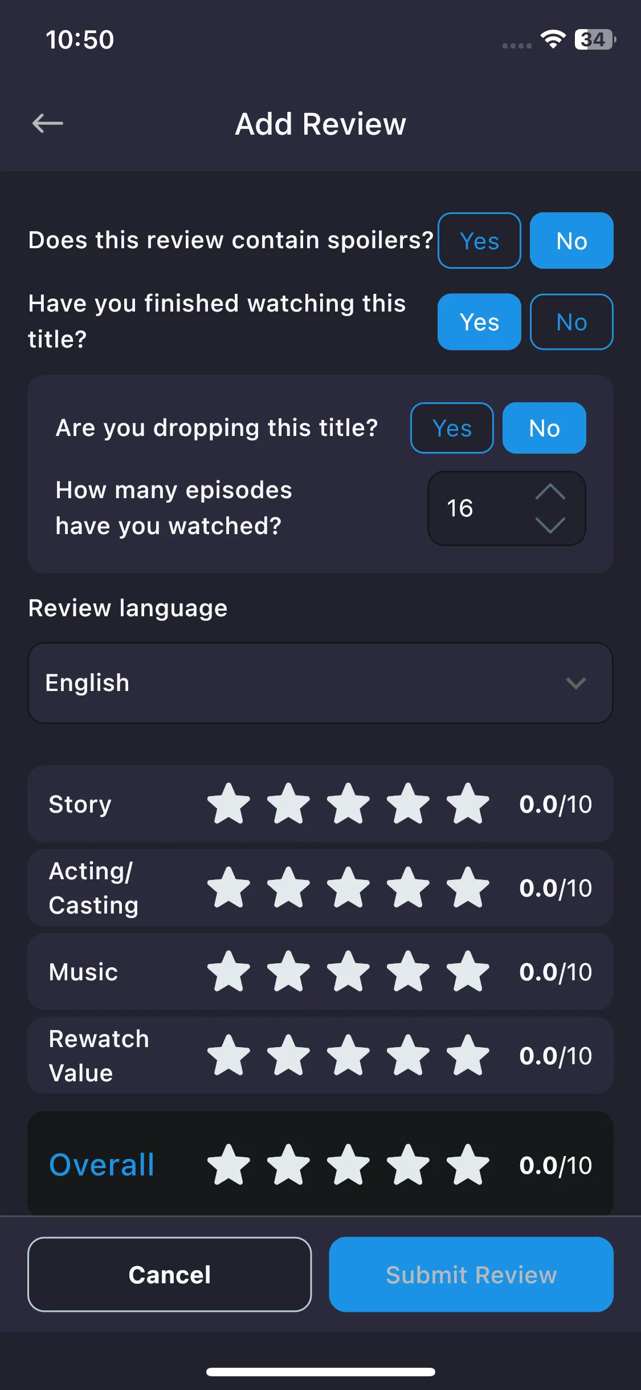Screen dimensions: 641x1390
Task: Choose Yes for dropping this title
Action: [452, 428]
